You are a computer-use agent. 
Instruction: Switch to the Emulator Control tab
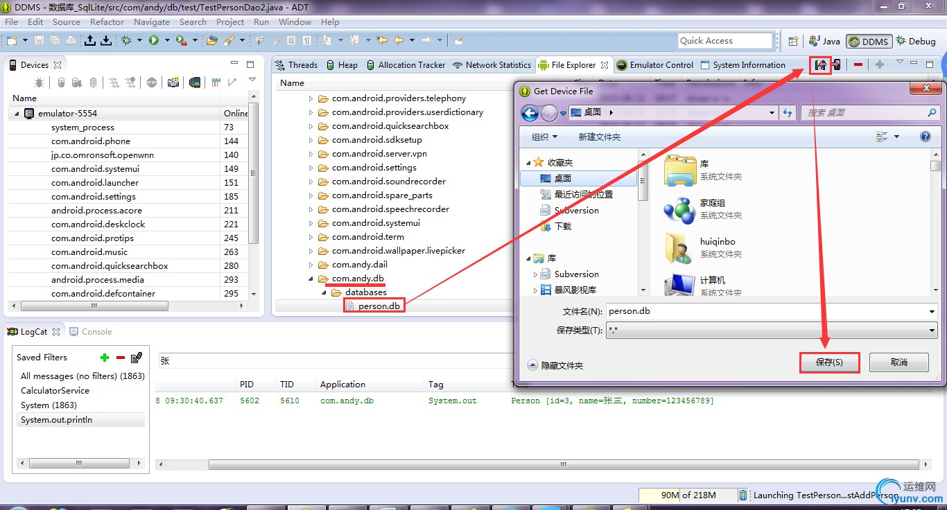pyautogui.click(x=654, y=65)
